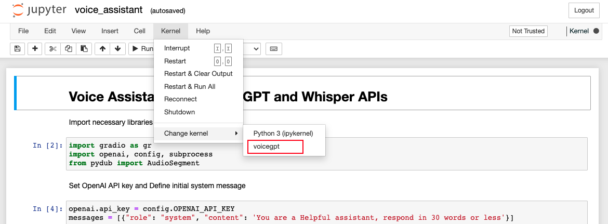Close the open Kernel menu
The height and width of the screenshot is (224, 608).
click(170, 31)
